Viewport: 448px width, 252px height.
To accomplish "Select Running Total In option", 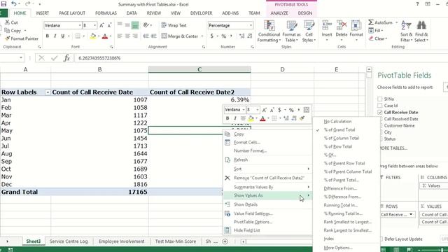I will pos(341,205).
